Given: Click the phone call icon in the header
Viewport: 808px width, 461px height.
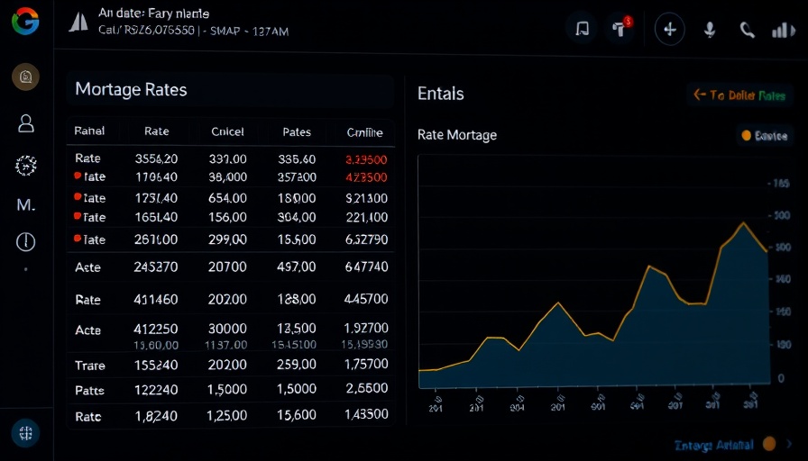Looking at the screenshot, I should point(747,30).
